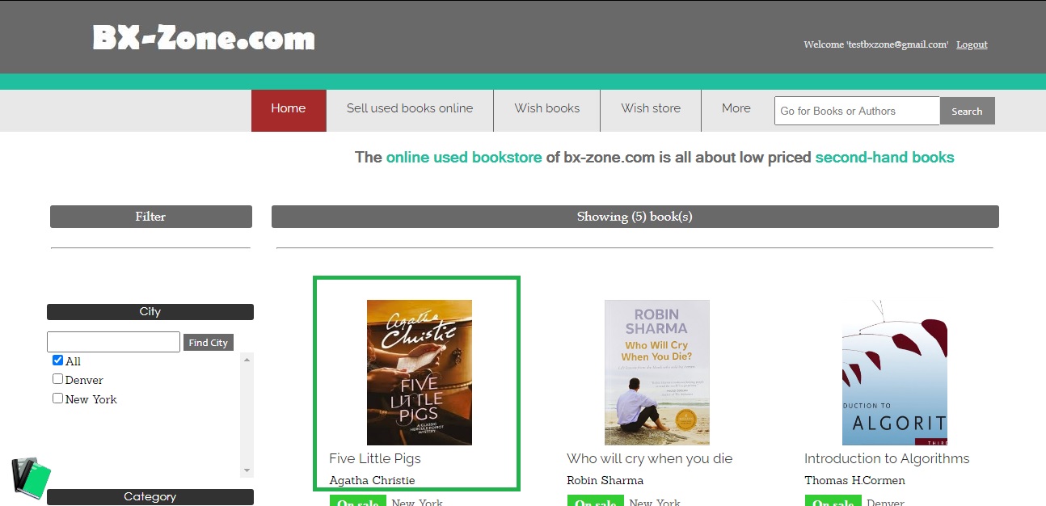The image size is (1046, 506).
Task: Open the Who Will Cry When You Die cover
Action: coord(657,373)
